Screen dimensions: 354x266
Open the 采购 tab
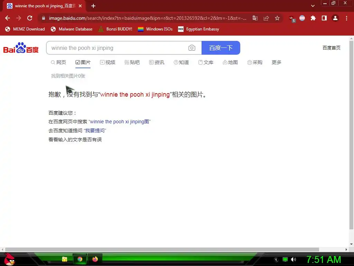(x=255, y=62)
